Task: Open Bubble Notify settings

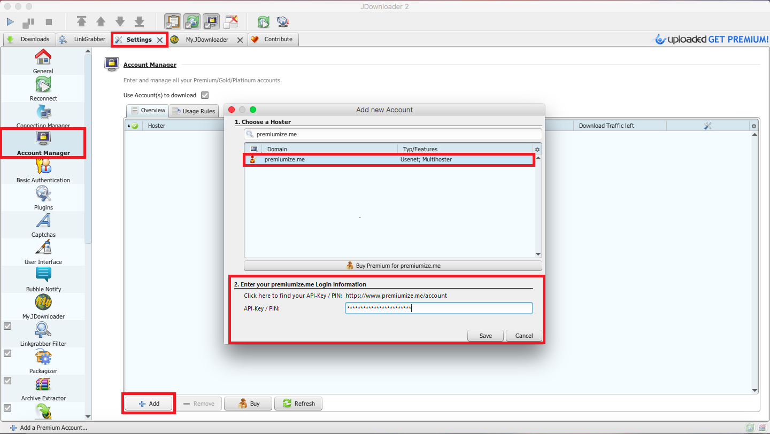Action: coord(43,280)
